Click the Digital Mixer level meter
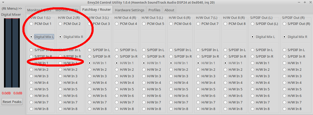Image resolution: width=313 pixels, height=115 pixels. 12,52
